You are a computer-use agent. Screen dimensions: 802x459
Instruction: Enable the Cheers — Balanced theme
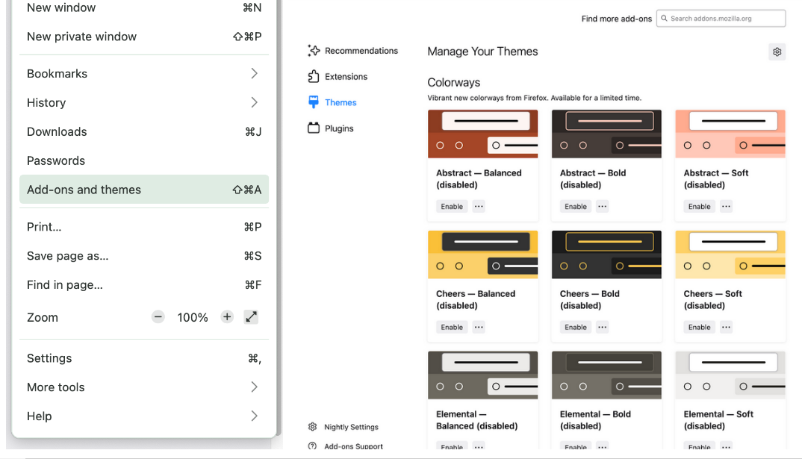(452, 327)
